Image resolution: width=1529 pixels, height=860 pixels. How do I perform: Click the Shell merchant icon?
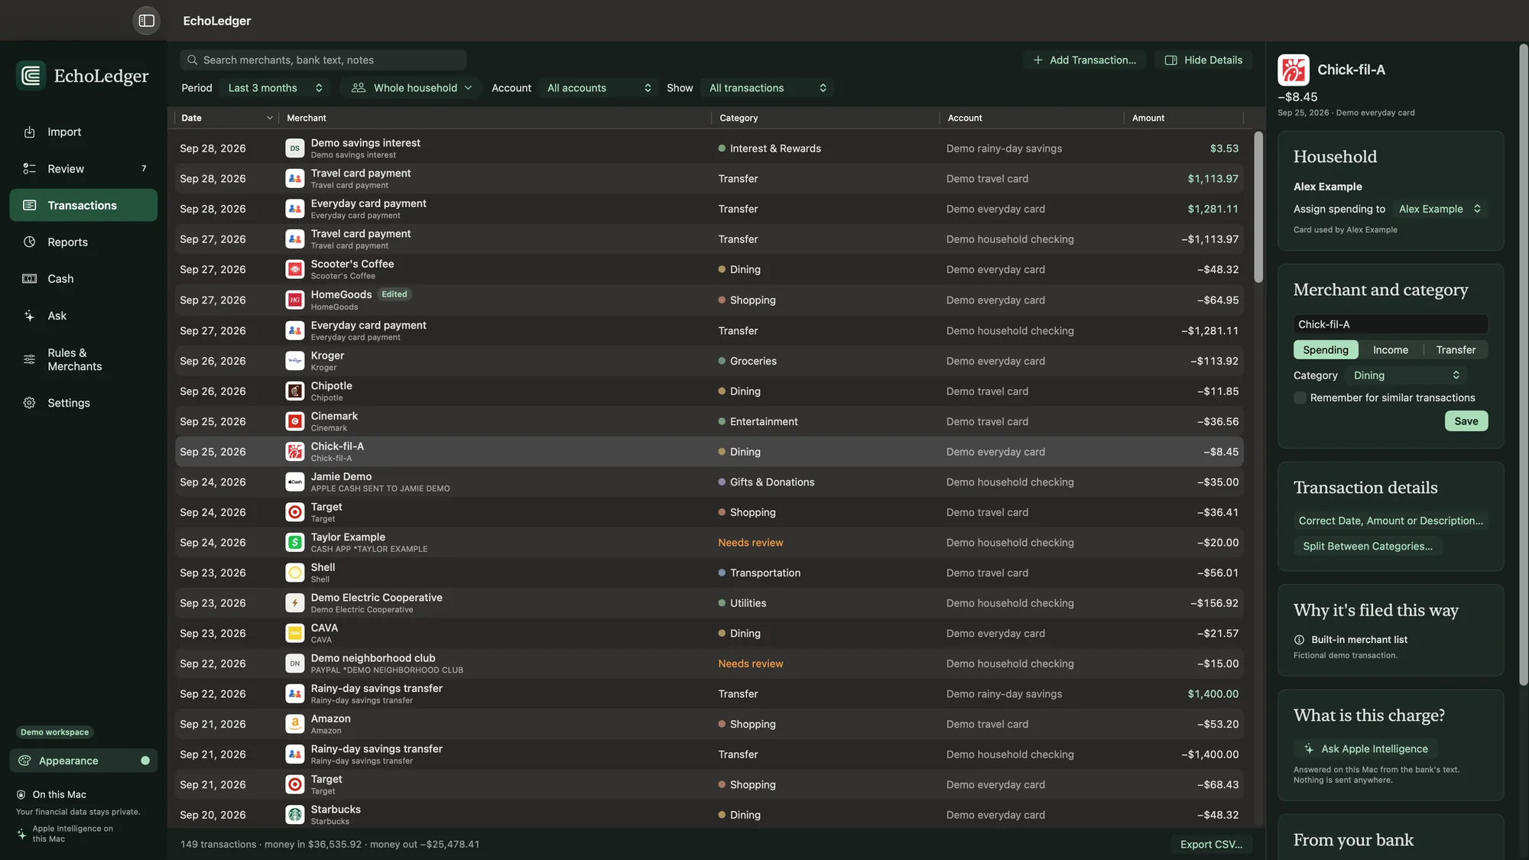(x=295, y=573)
